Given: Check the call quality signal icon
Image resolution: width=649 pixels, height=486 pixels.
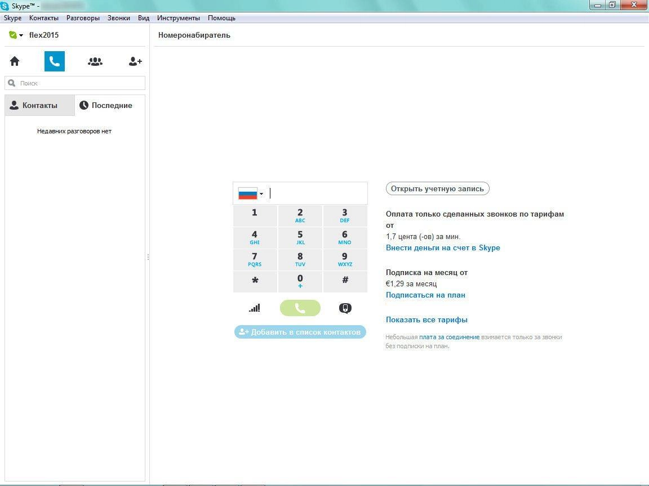Looking at the screenshot, I should (255, 308).
